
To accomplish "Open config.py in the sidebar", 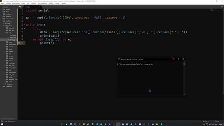I will pos(13,35).
